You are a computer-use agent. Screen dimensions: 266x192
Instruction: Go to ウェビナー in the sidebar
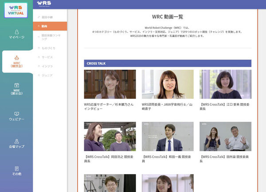[x=16, y=116]
